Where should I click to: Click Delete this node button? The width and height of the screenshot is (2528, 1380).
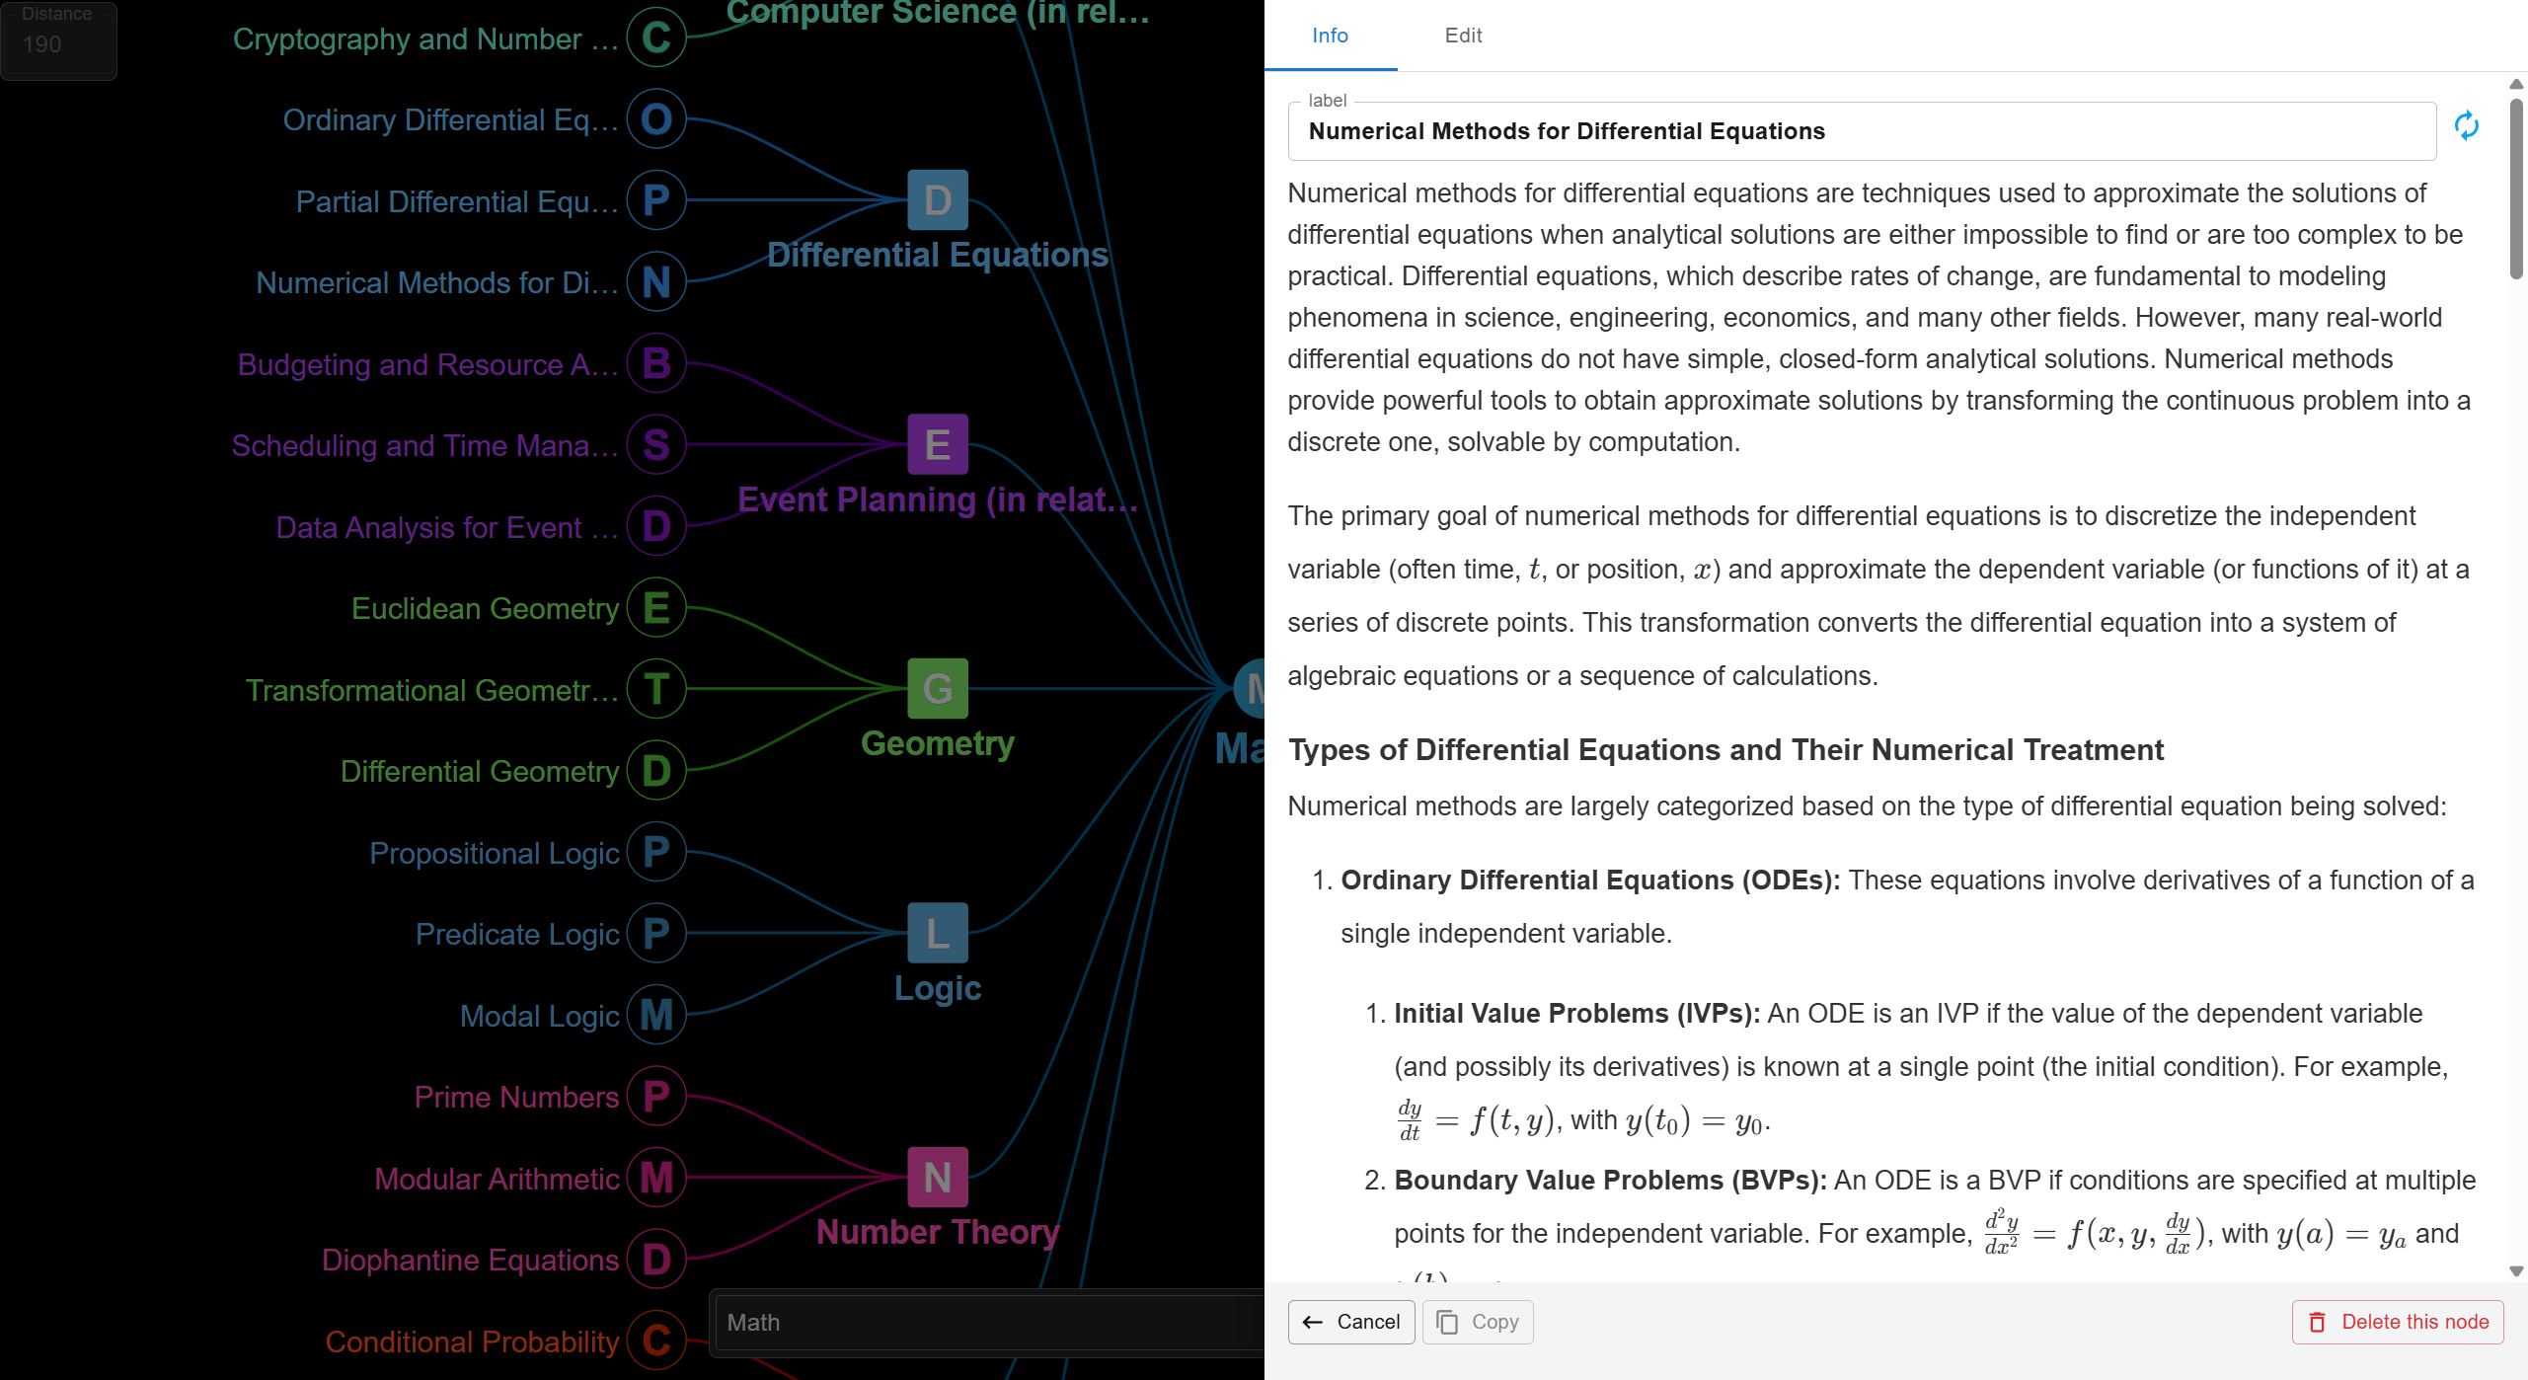pos(2398,1322)
